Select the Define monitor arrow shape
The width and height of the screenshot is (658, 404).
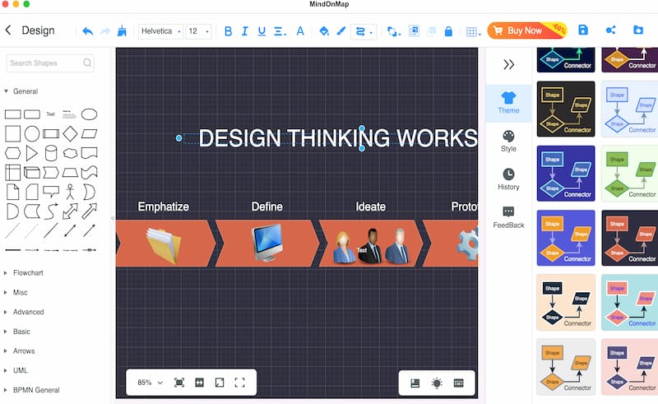point(266,244)
